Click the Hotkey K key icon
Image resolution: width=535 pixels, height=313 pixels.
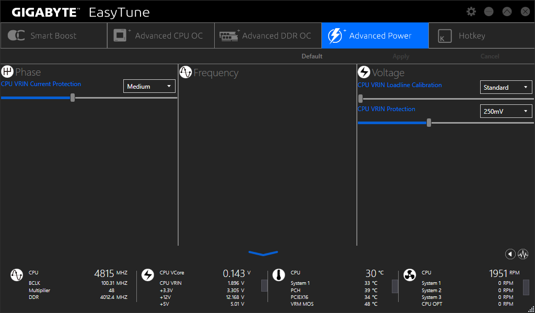[445, 36]
